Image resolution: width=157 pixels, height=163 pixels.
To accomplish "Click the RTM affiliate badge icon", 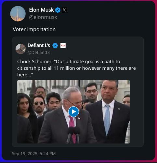I will coord(63,46).
